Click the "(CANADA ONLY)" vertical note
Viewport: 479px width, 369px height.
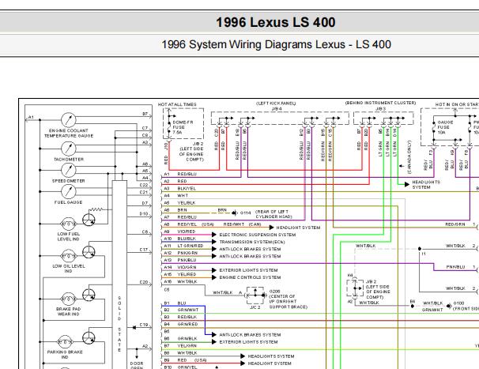tap(409, 157)
